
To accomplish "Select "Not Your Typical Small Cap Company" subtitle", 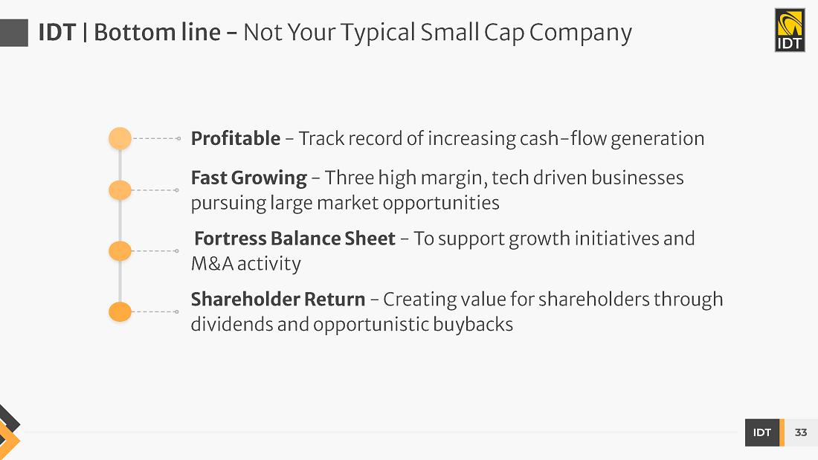I will pos(437,33).
